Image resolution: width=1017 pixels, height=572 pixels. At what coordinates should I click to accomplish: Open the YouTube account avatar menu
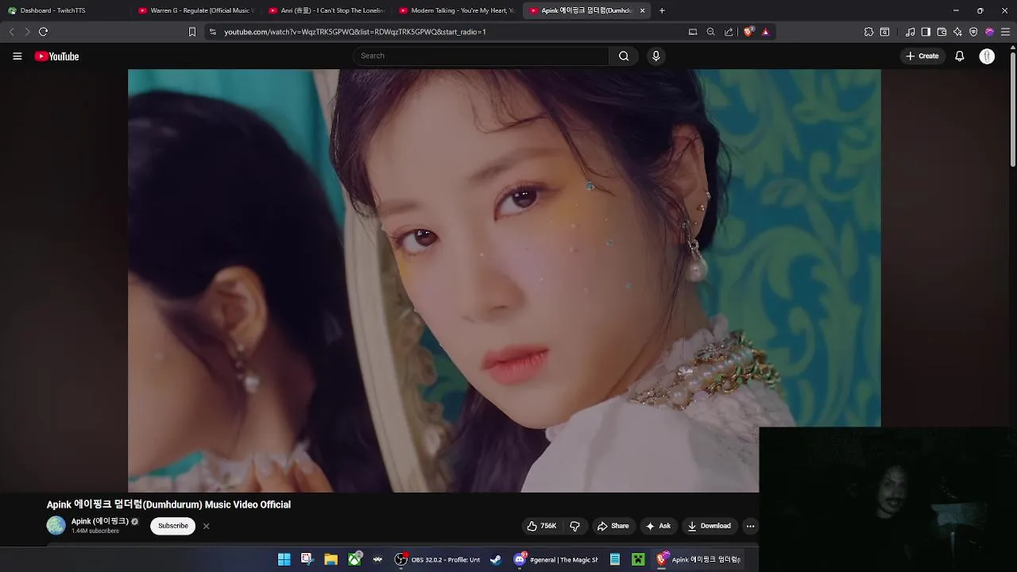[x=987, y=56]
